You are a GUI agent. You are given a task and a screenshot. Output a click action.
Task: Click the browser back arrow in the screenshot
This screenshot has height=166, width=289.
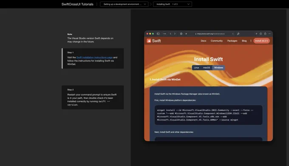click(x=170, y=34)
